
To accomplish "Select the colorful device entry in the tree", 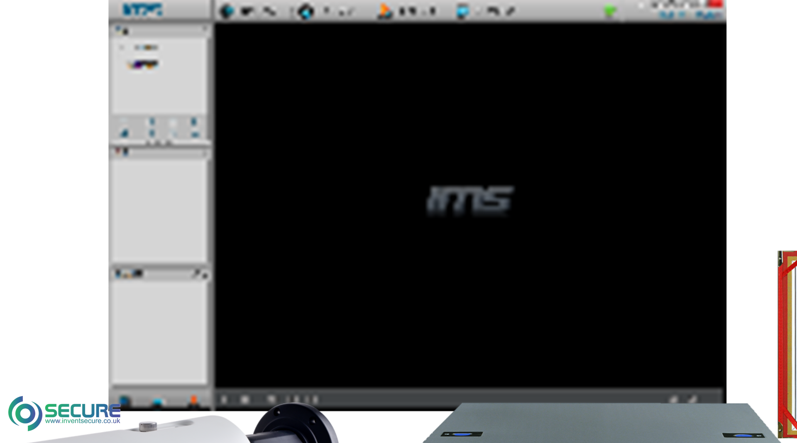I will pos(143,64).
